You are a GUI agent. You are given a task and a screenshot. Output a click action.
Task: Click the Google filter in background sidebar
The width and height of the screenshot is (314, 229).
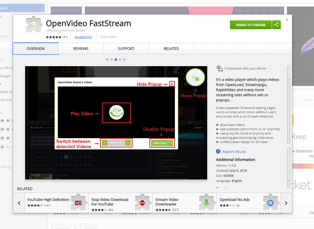pyautogui.click(x=5, y=76)
